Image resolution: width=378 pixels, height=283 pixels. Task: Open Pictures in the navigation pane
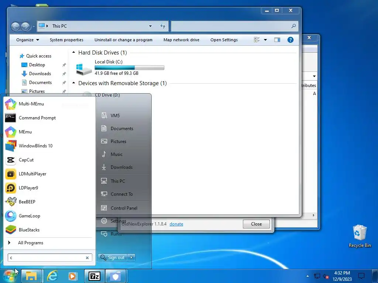[x=33, y=91]
